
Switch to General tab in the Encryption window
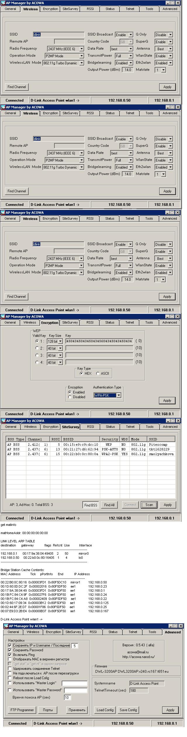(x=10, y=322)
